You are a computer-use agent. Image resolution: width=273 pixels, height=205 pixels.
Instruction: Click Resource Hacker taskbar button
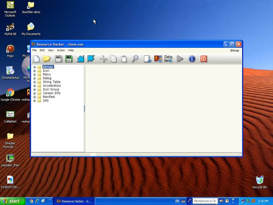pos(74,201)
